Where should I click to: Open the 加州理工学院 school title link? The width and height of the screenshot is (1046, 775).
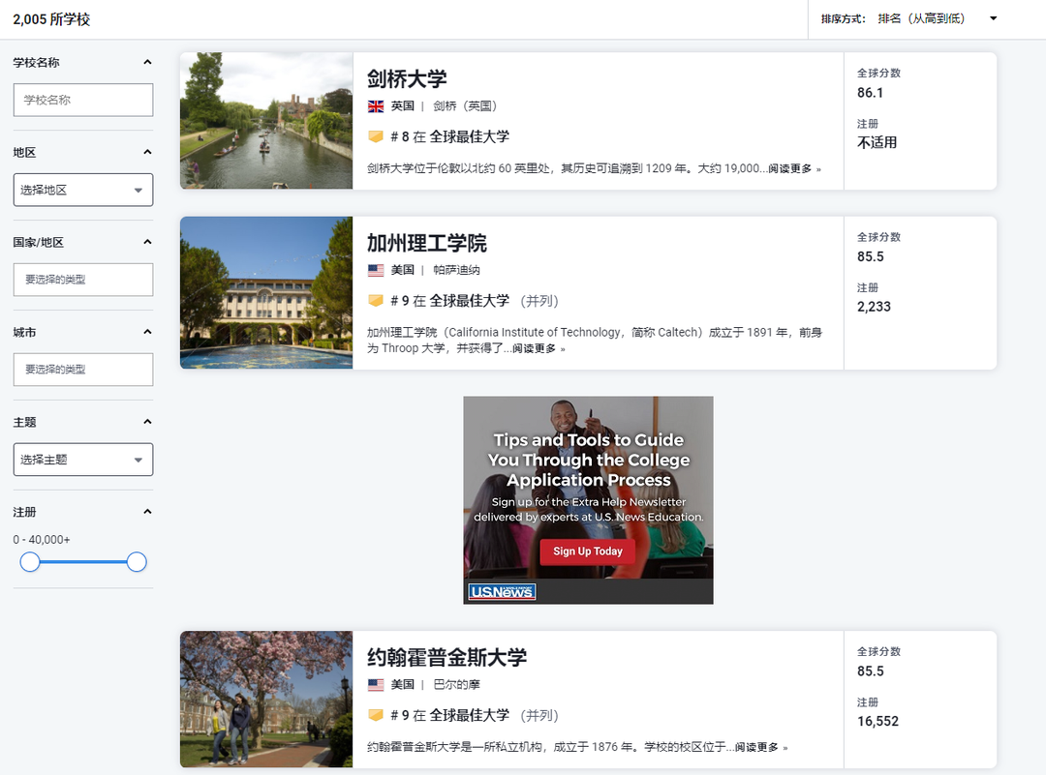click(x=427, y=243)
